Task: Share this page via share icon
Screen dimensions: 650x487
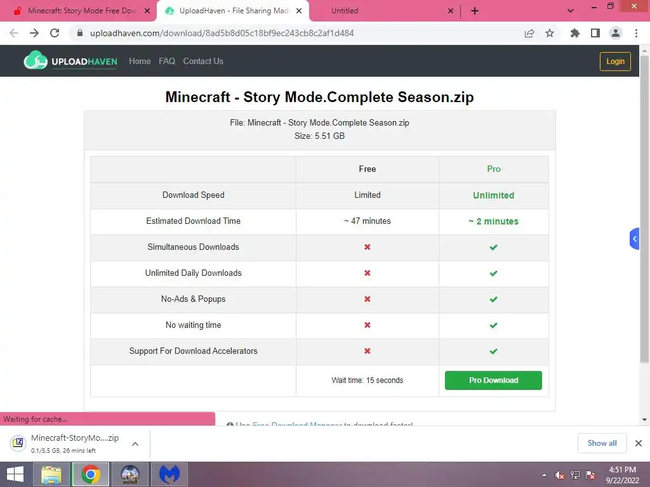Action: click(529, 33)
